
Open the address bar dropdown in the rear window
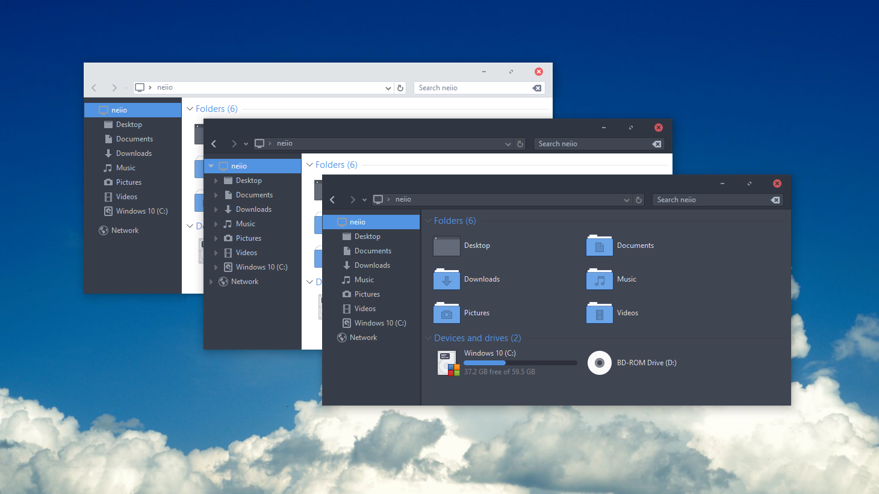pos(388,88)
